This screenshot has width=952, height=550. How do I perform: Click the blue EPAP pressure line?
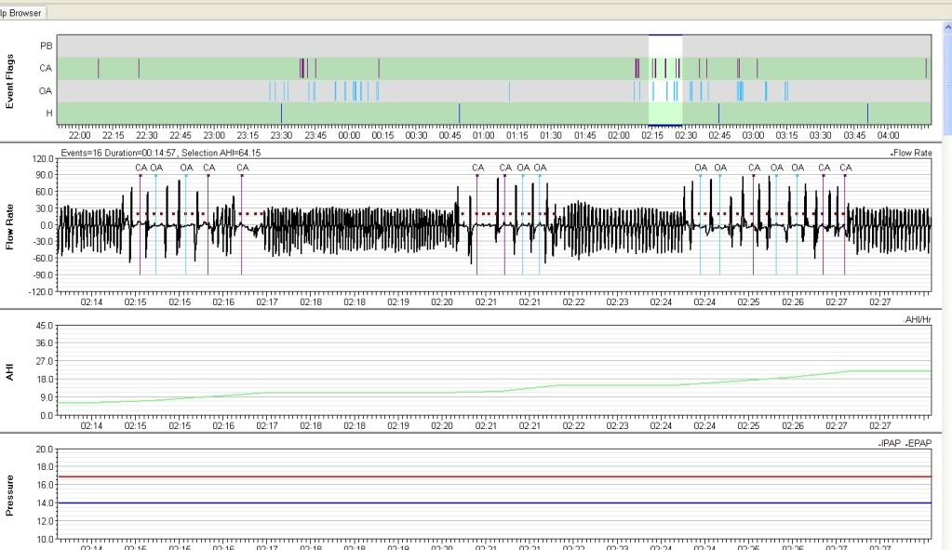[494, 503]
